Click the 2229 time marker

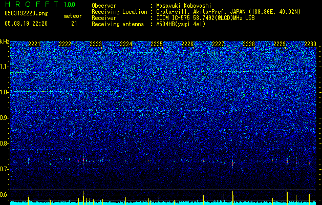tap(280, 44)
